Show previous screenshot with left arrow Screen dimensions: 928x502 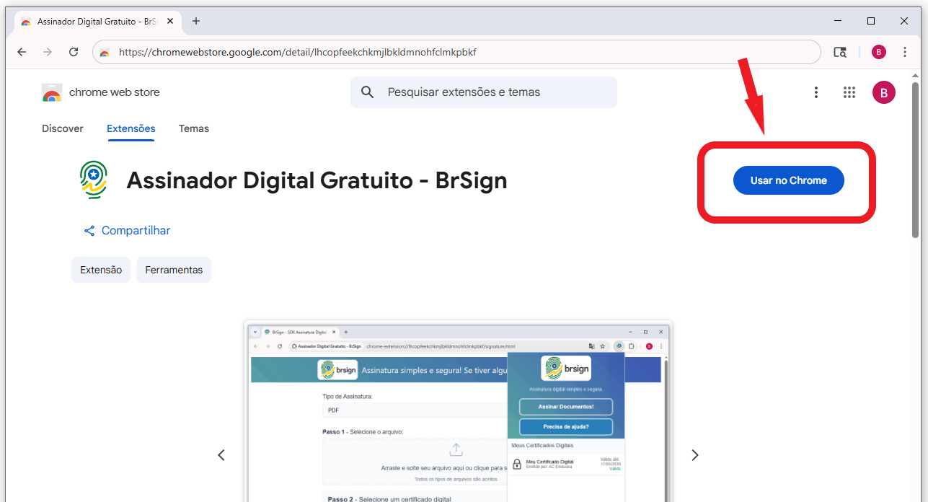pyautogui.click(x=221, y=455)
